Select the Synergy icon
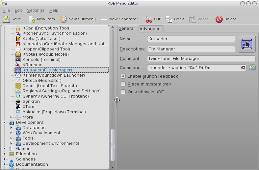 [18, 96]
